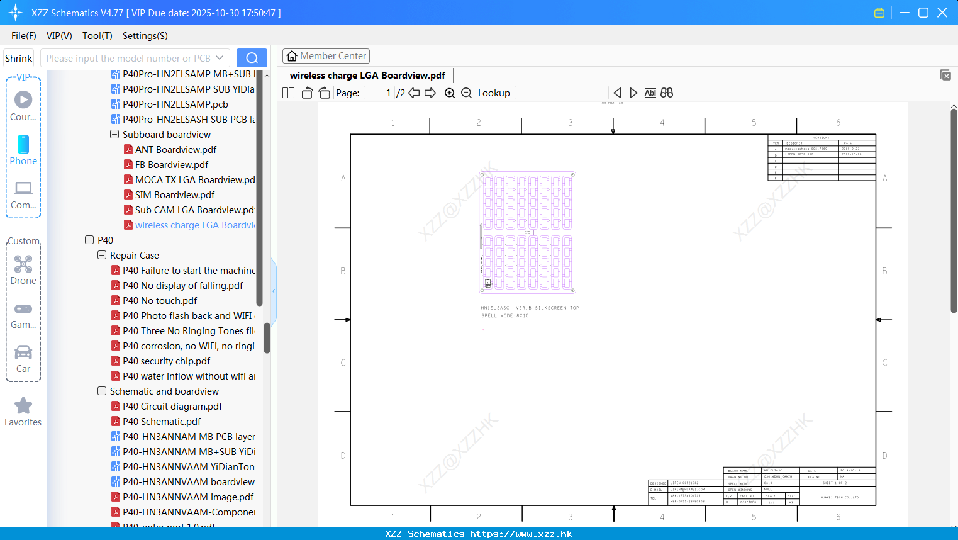The width and height of the screenshot is (958, 540).
Task: Collapse the Subboard boardview folder
Action: coord(114,134)
